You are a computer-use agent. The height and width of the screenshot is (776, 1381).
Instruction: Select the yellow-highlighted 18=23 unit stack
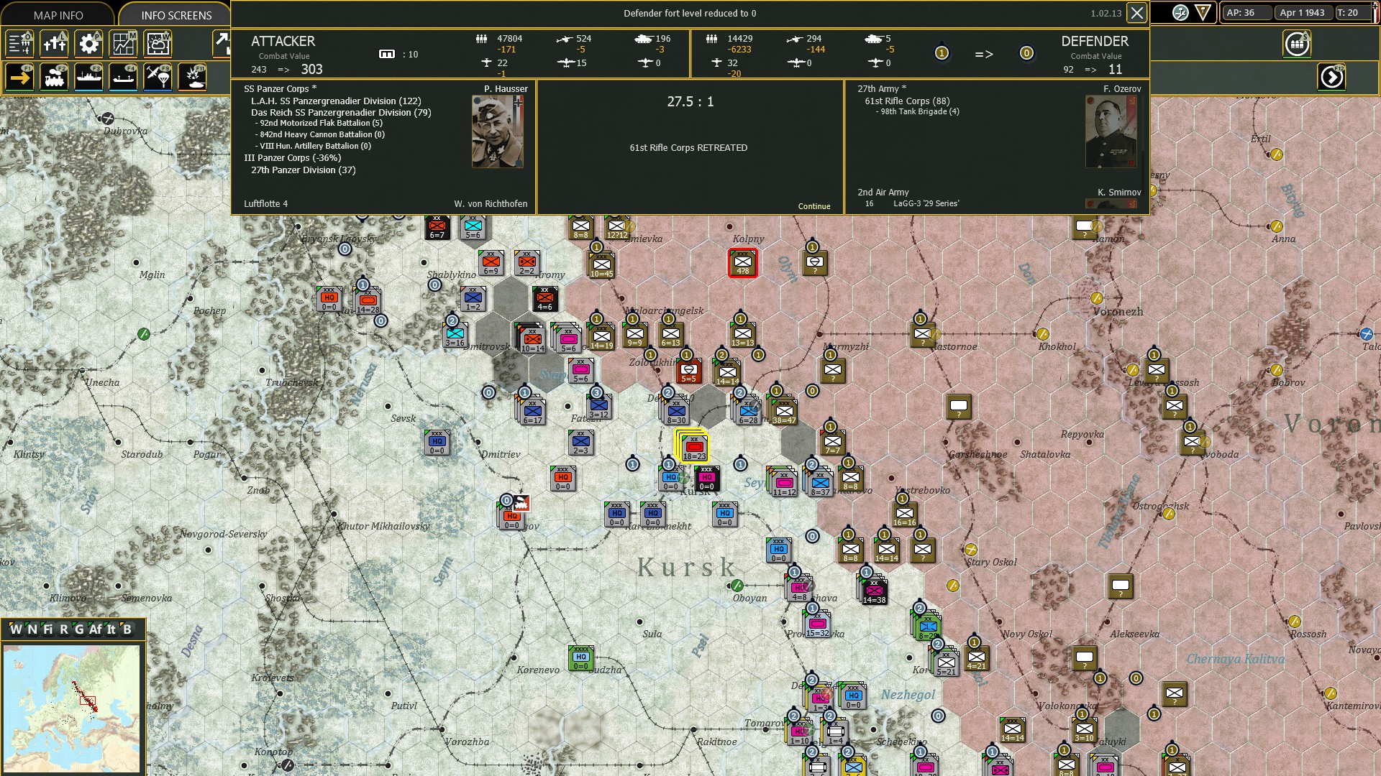pyautogui.click(x=693, y=448)
